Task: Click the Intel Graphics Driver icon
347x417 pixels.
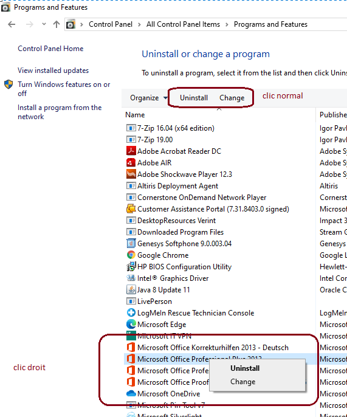Action: [x=131, y=278]
